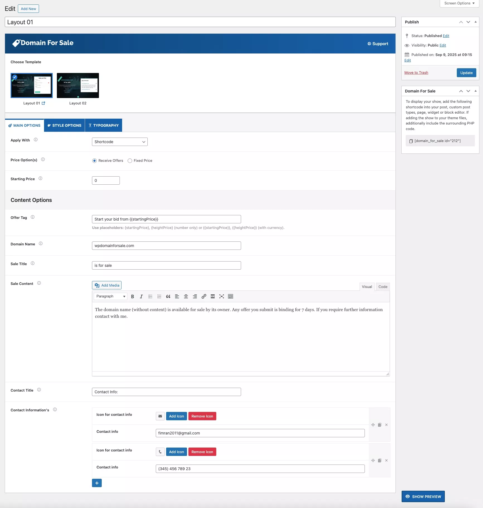Open the Typography tab
The image size is (483, 508).
(103, 125)
